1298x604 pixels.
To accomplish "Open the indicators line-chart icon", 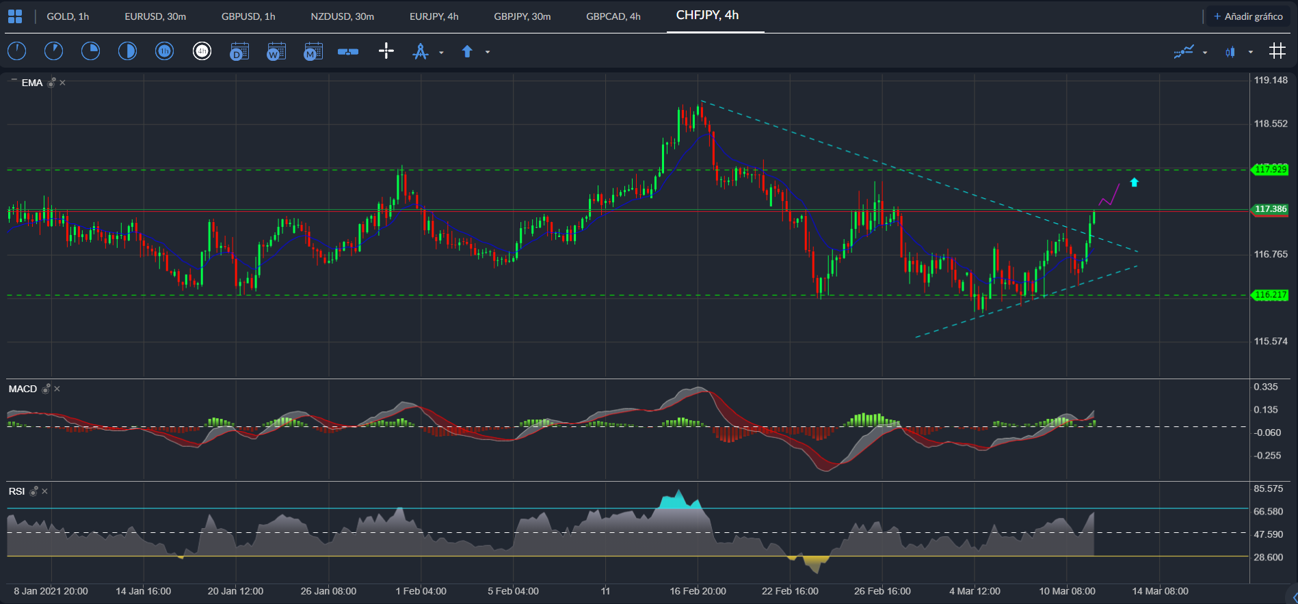I will [1184, 52].
